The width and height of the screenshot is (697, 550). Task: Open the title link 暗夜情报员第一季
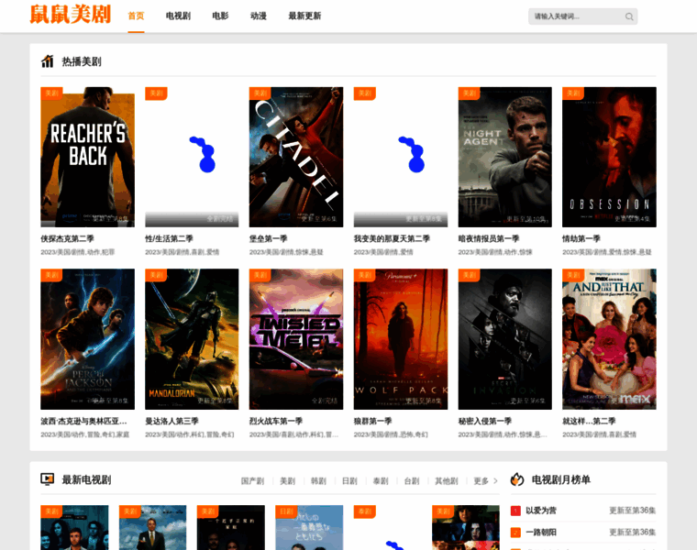pyautogui.click(x=489, y=239)
